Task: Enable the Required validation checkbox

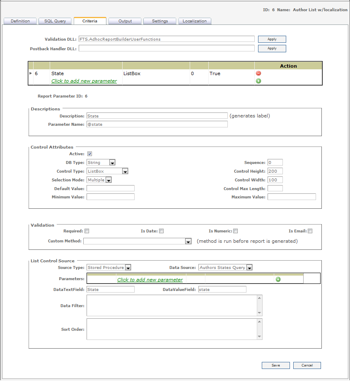Action: pos(87,231)
